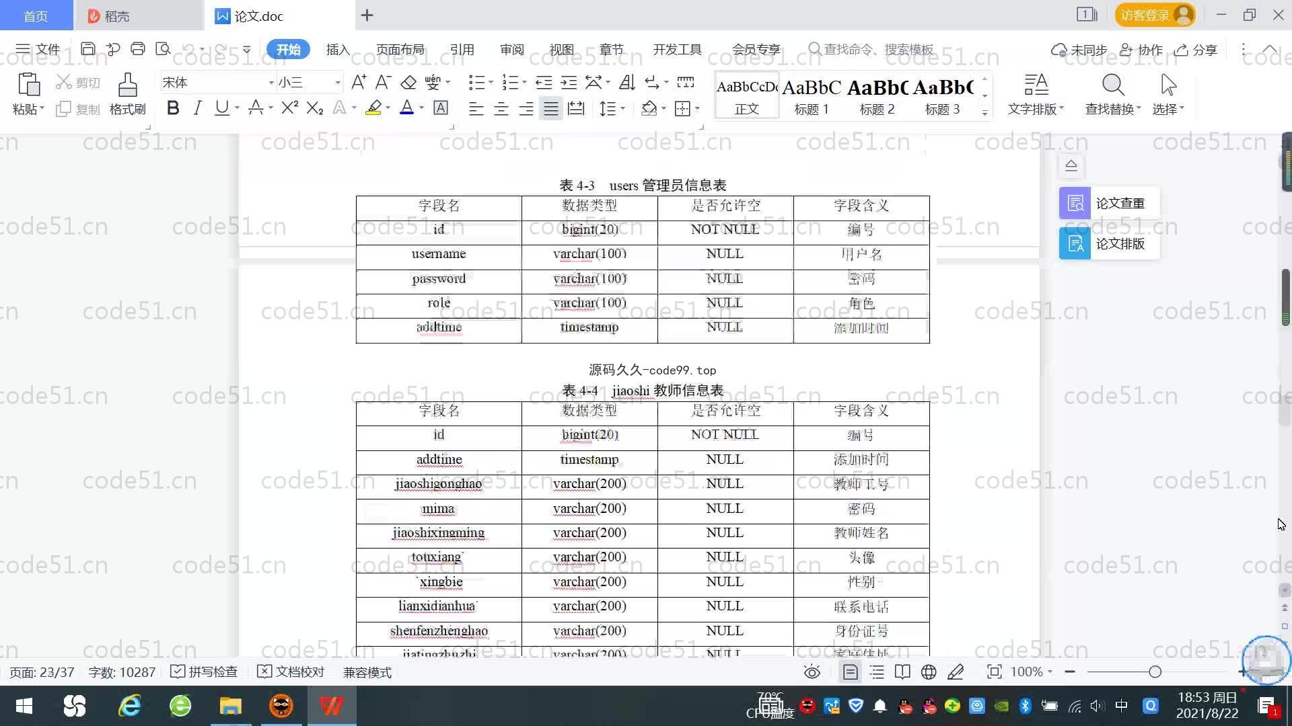Open Find and Replace magnifier

tap(1113, 85)
